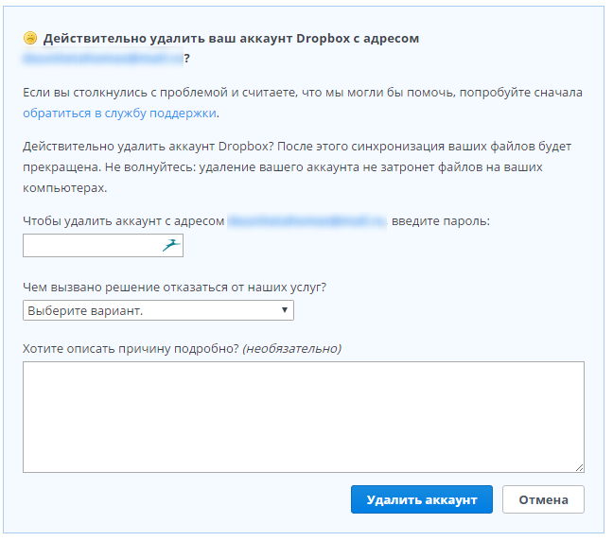
Task: Click inside the detailed reason text area
Action: coord(303,416)
